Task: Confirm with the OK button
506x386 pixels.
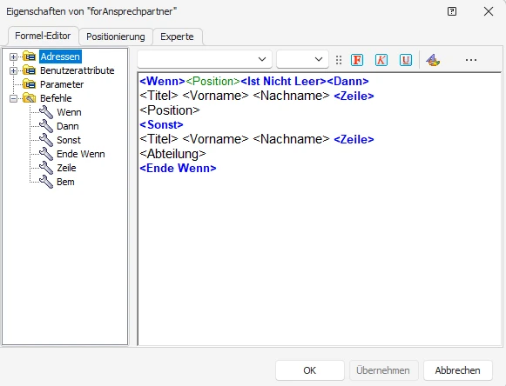Action: click(310, 370)
